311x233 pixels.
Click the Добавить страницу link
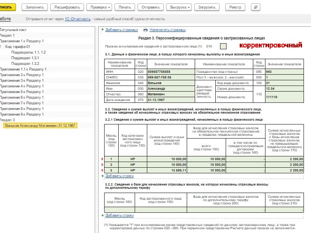click(x=121, y=30)
